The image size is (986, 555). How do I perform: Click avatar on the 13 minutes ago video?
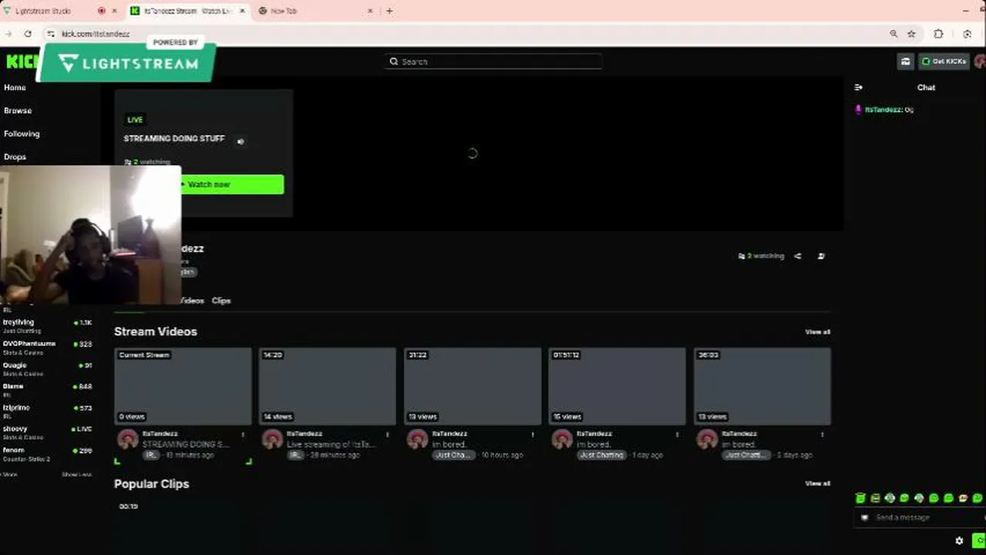128,439
